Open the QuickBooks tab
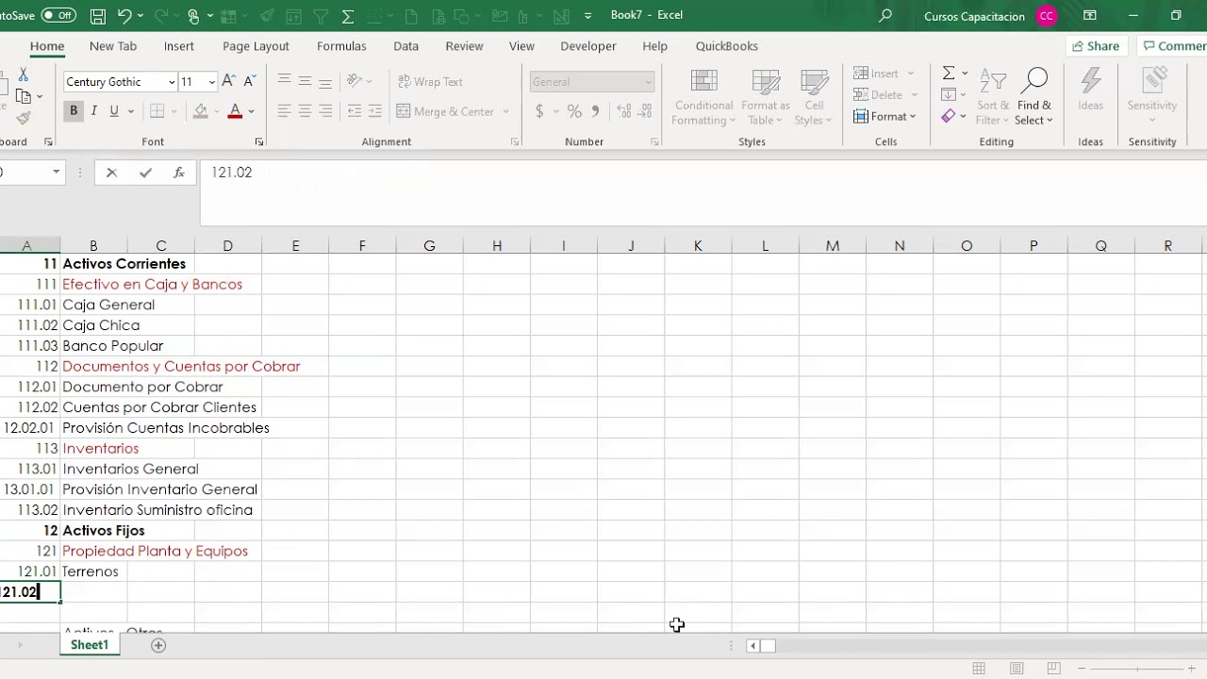This screenshot has width=1207, height=679. pos(727,46)
